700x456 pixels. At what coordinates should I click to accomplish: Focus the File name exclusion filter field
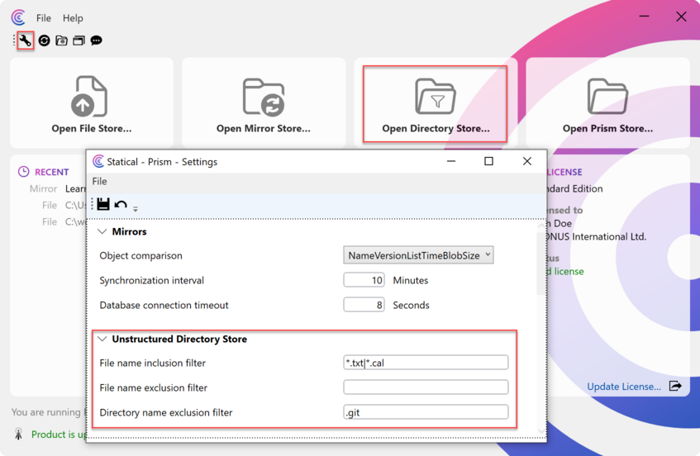coord(426,387)
